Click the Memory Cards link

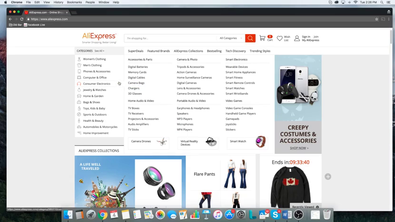click(137, 72)
